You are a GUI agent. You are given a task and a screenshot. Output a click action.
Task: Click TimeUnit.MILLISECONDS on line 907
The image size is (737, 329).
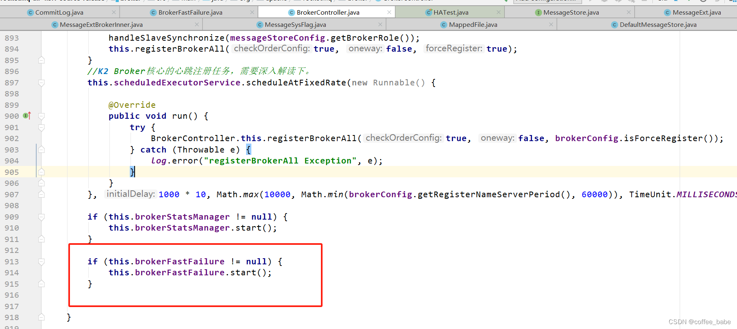(683, 194)
